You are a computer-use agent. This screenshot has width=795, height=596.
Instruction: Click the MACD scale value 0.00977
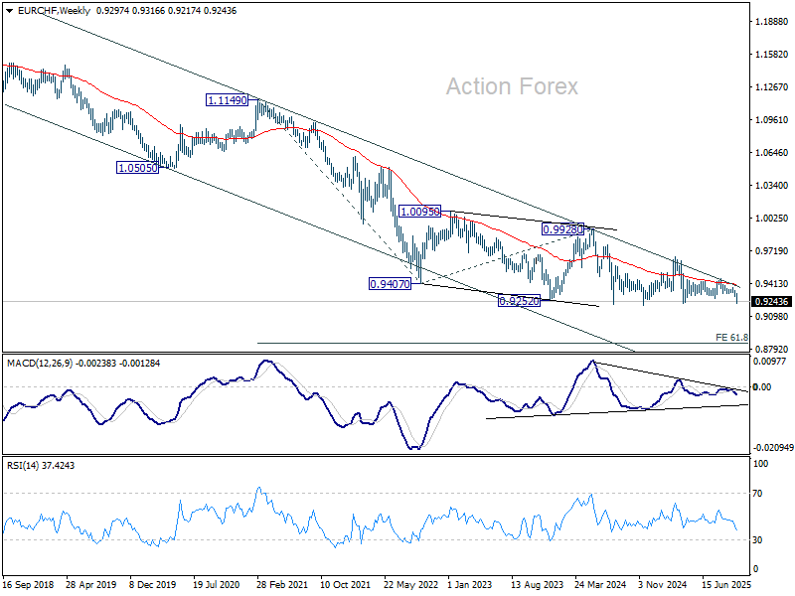[x=769, y=362]
